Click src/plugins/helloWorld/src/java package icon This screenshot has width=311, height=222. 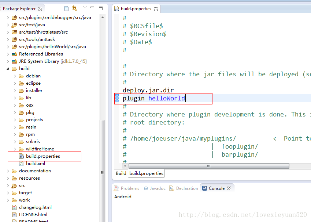[14, 47]
